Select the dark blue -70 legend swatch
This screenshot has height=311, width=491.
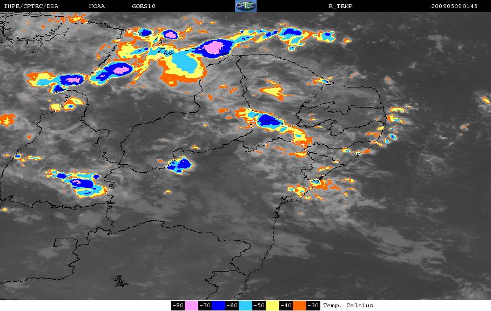218,306
